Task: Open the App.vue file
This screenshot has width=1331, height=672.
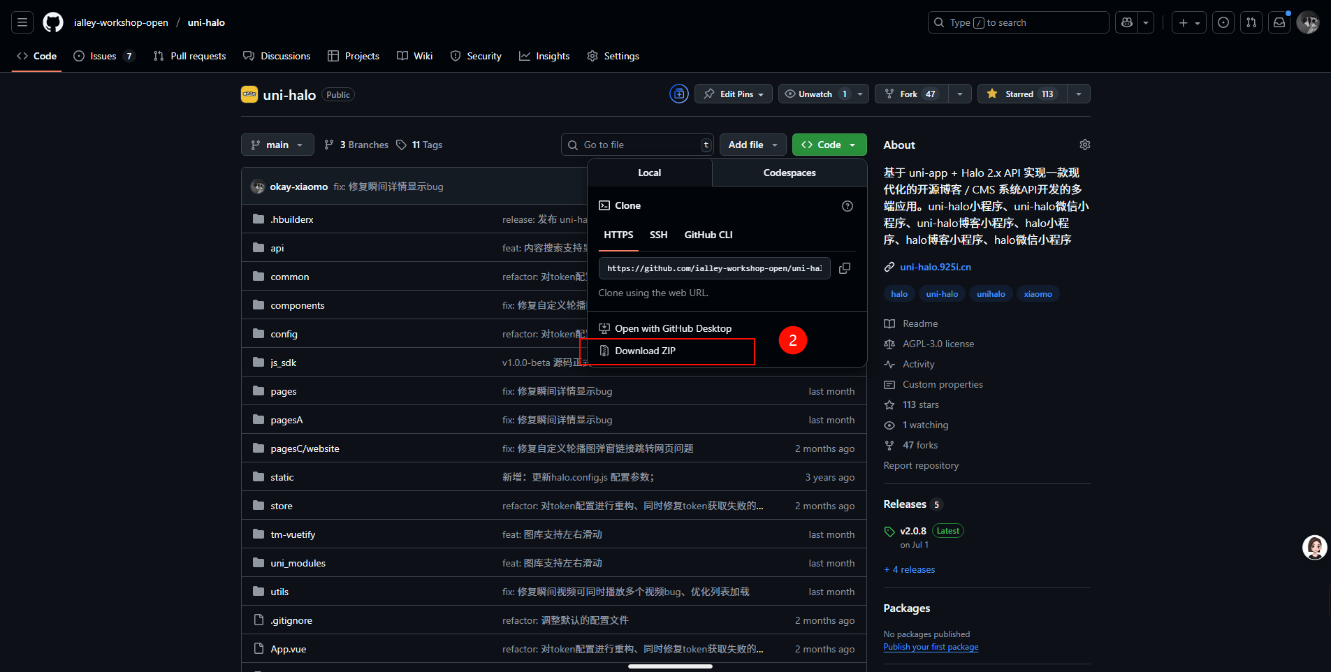Action: [289, 649]
